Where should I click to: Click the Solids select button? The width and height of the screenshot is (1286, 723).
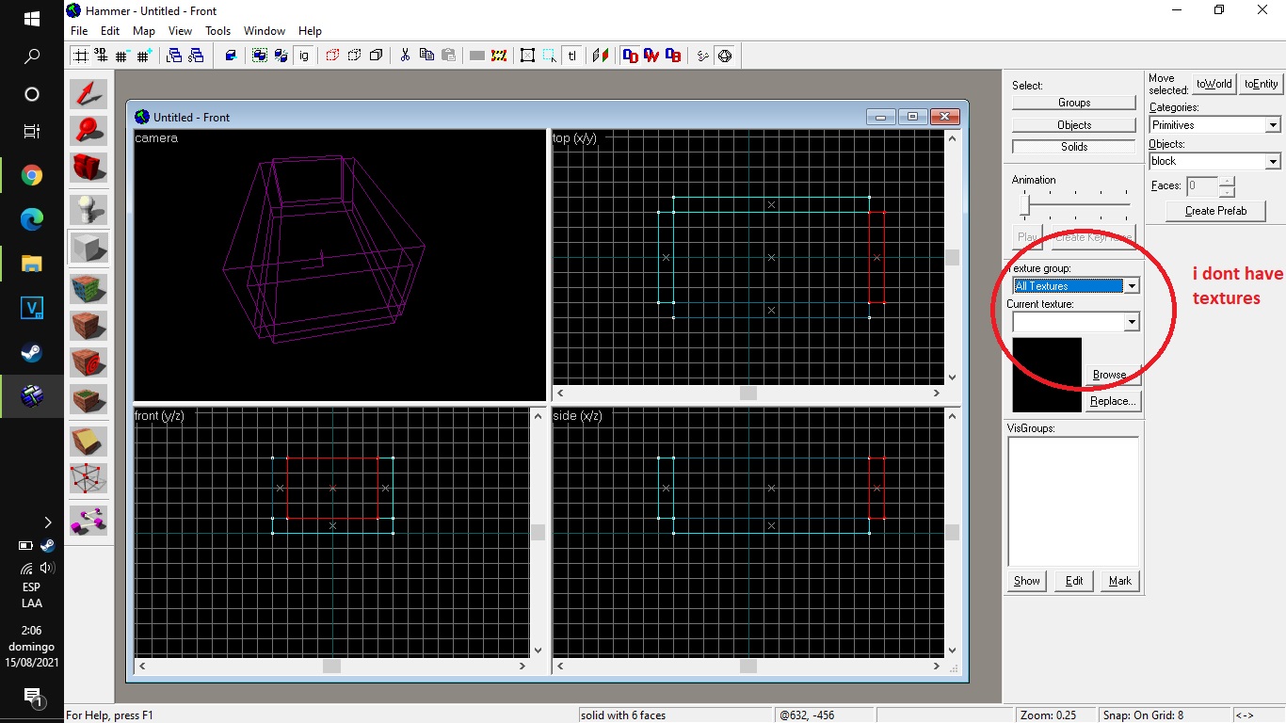[1074, 147]
